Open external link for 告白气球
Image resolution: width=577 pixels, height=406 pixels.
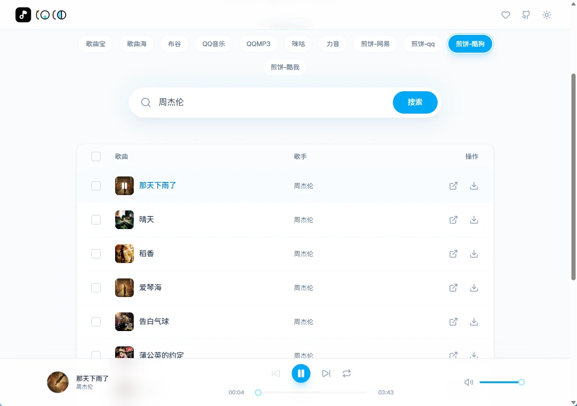tap(453, 322)
